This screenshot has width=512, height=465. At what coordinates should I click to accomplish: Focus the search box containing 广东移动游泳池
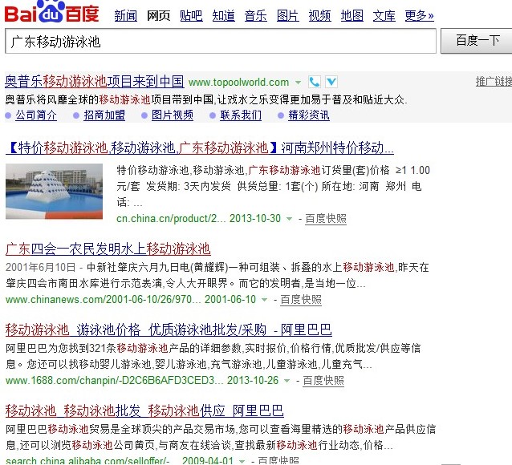click(221, 41)
